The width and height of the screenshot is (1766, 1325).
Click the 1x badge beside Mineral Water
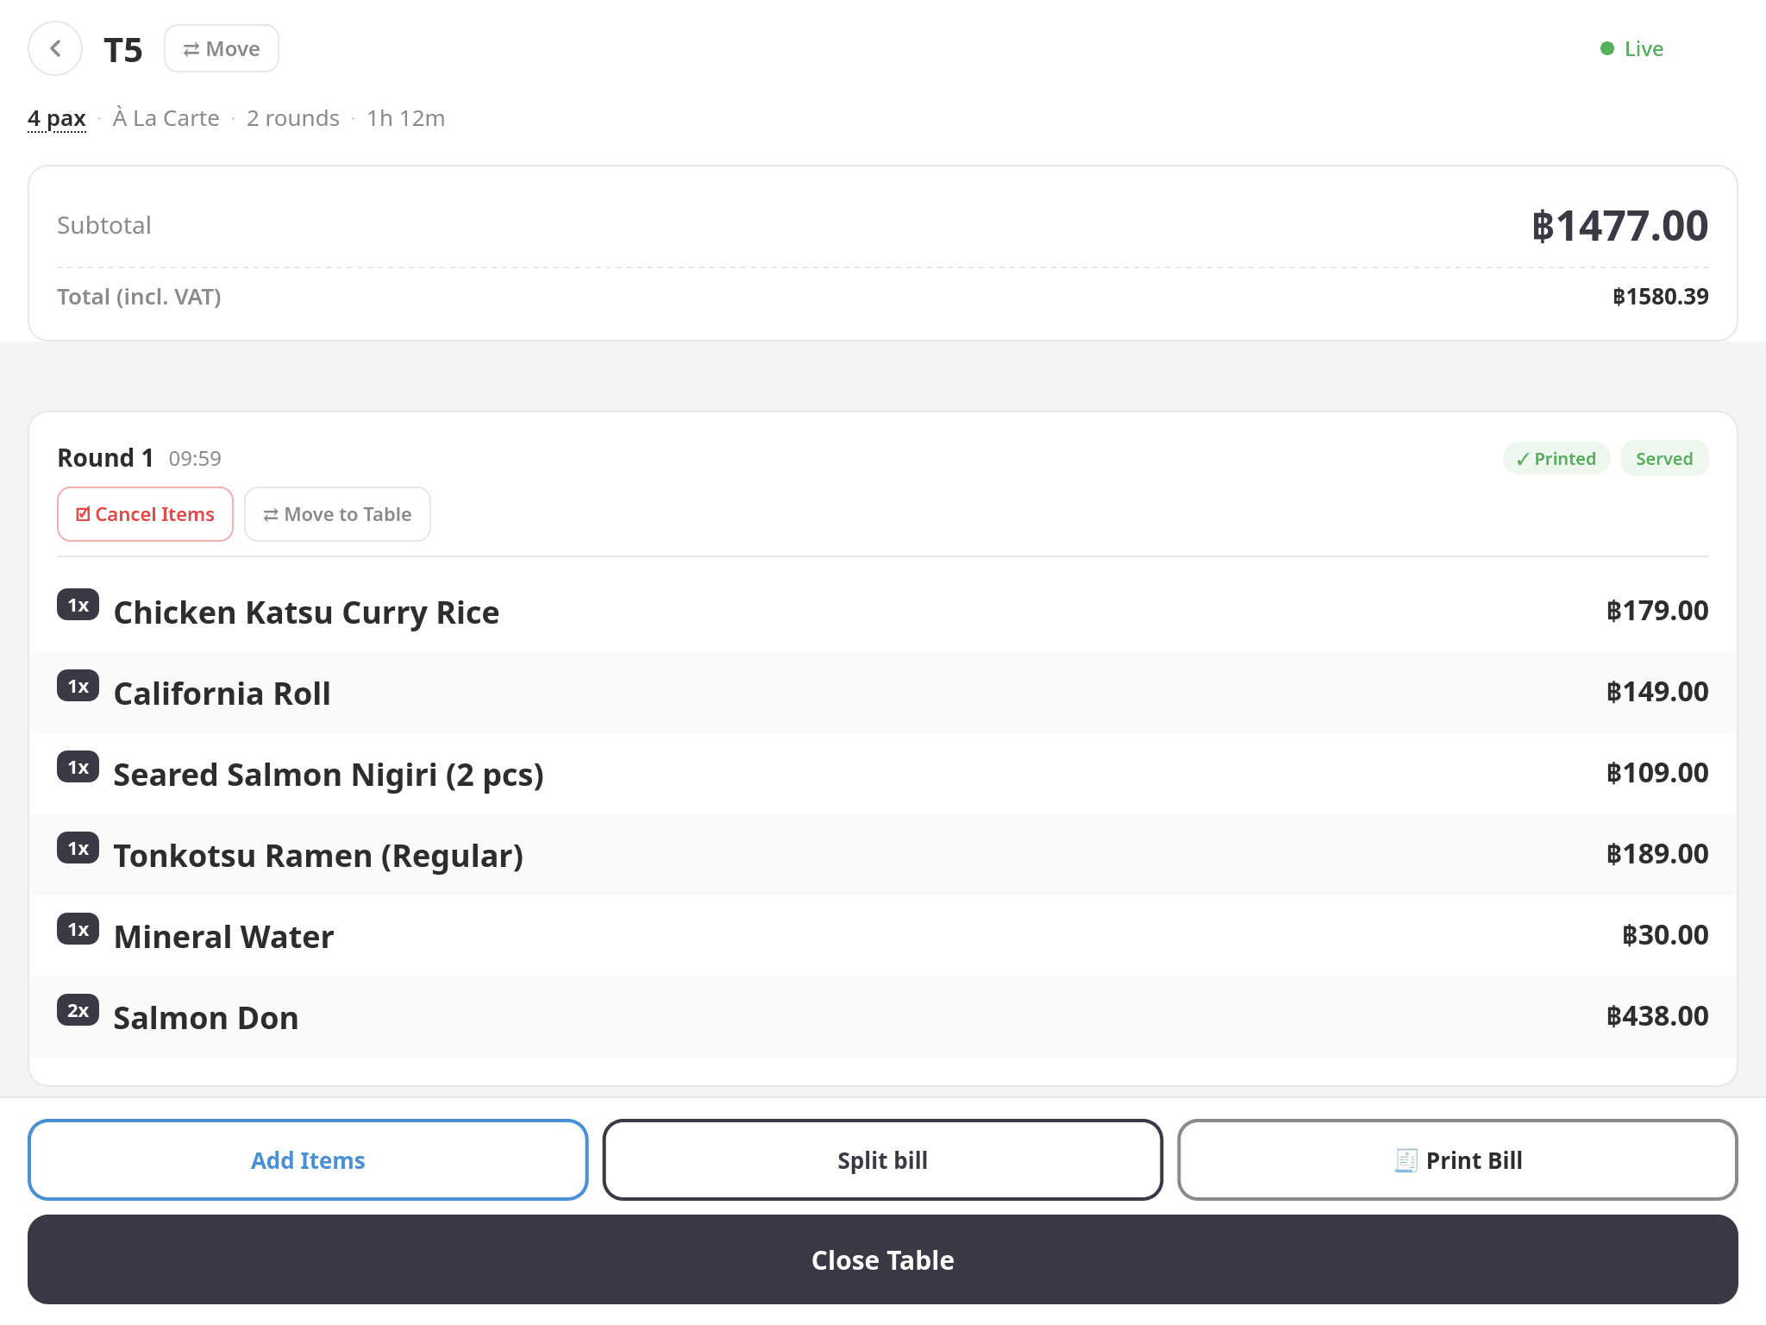(78, 929)
